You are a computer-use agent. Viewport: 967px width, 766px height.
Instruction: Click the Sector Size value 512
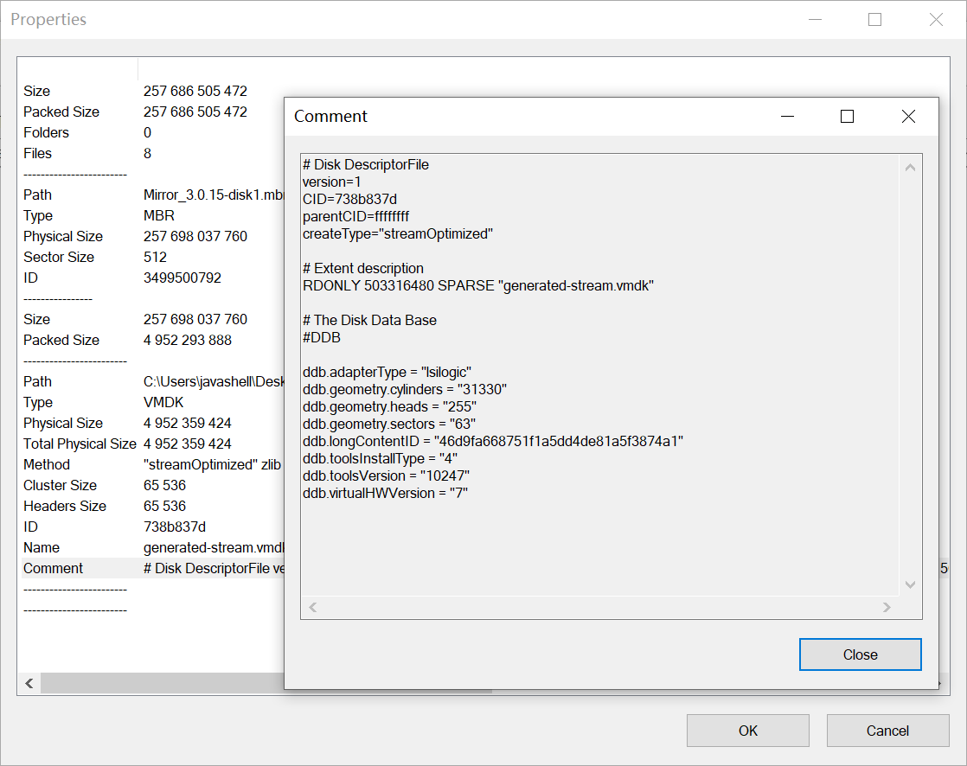point(155,257)
